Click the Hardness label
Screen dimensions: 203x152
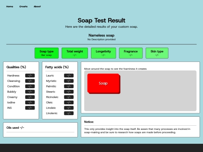13,75
